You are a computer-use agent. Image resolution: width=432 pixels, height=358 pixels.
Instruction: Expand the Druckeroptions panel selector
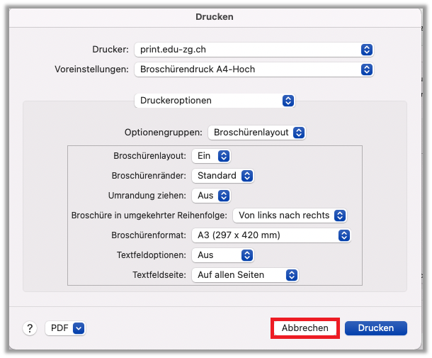coord(214,101)
